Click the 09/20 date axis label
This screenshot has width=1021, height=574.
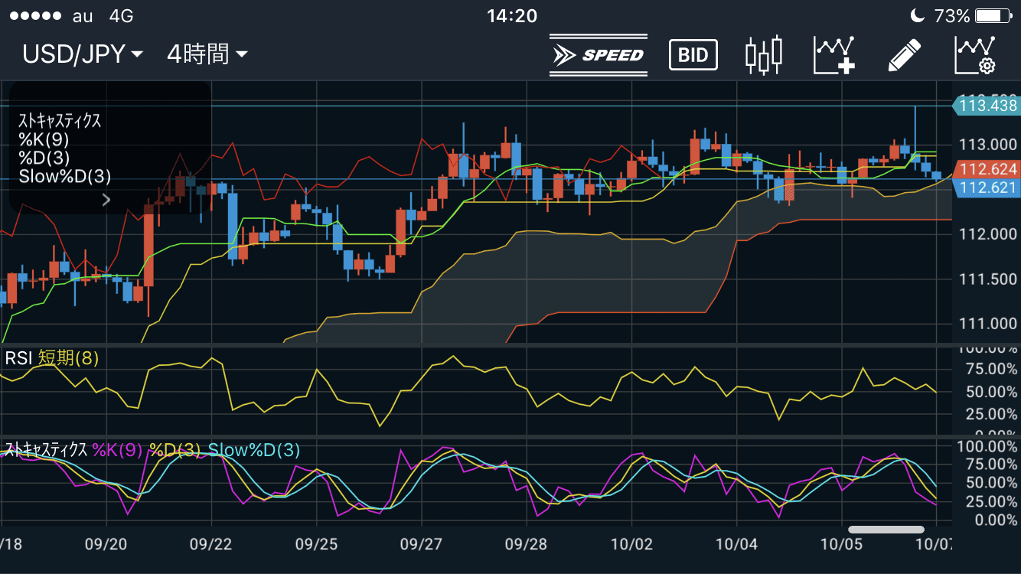[x=106, y=545]
